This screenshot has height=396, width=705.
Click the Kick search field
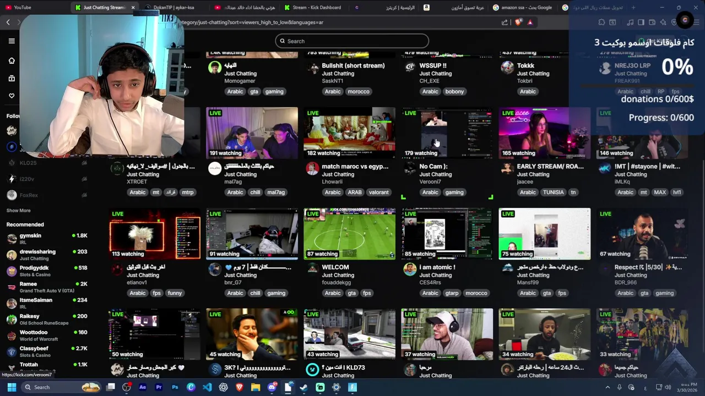click(x=352, y=41)
